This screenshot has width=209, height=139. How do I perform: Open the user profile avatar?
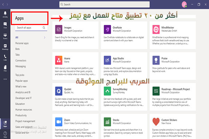[184, 5]
